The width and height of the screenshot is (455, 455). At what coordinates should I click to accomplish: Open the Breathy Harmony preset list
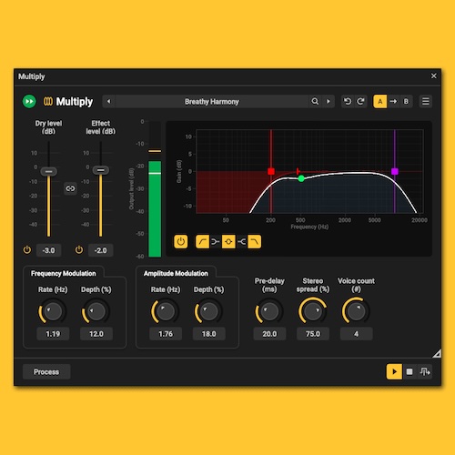(212, 101)
